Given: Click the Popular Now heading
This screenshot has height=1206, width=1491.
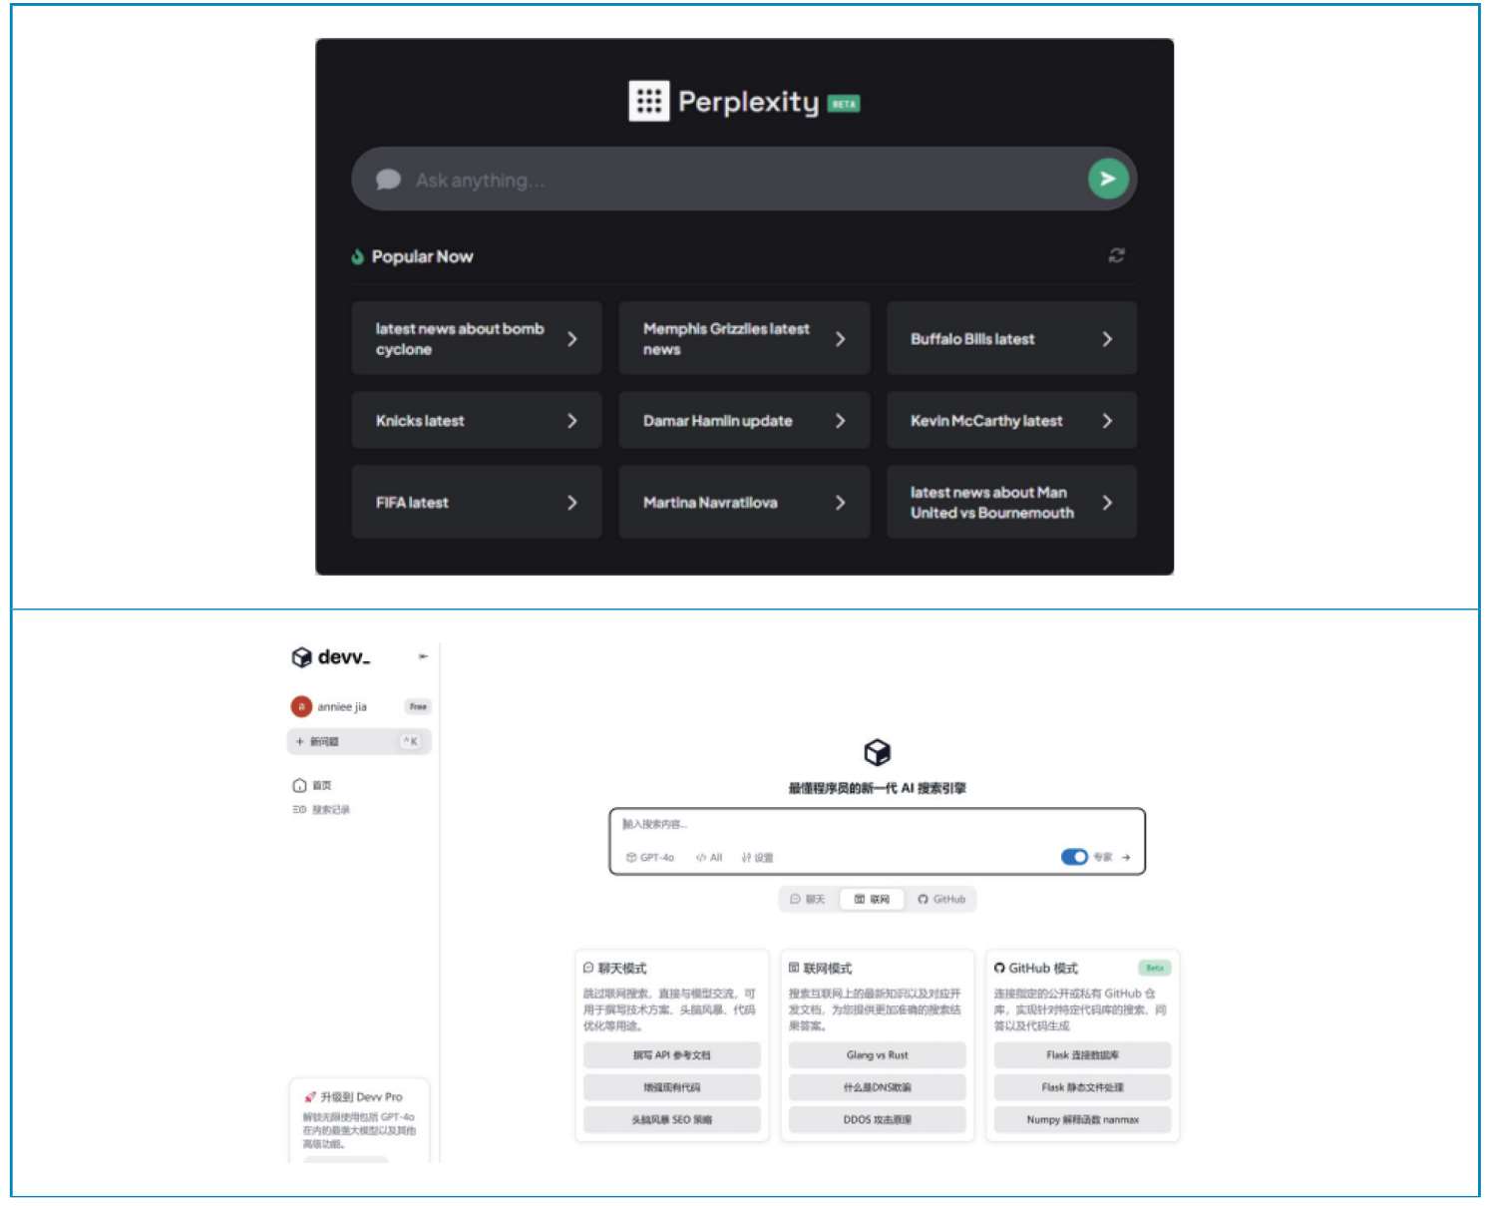Looking at the screenshot, I should coord(423,256).
